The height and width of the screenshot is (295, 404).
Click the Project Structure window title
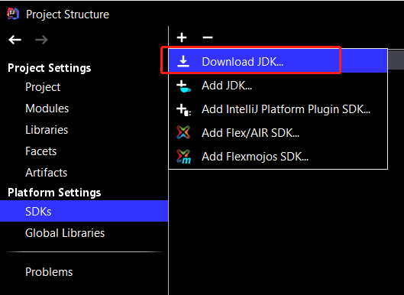67,15
